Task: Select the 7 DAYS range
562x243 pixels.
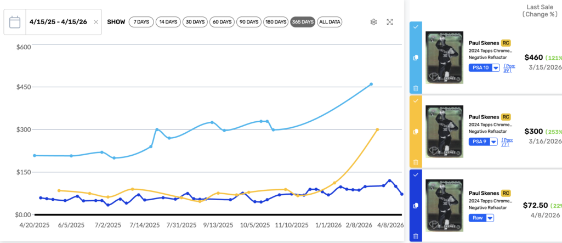Action: [141, 22]
